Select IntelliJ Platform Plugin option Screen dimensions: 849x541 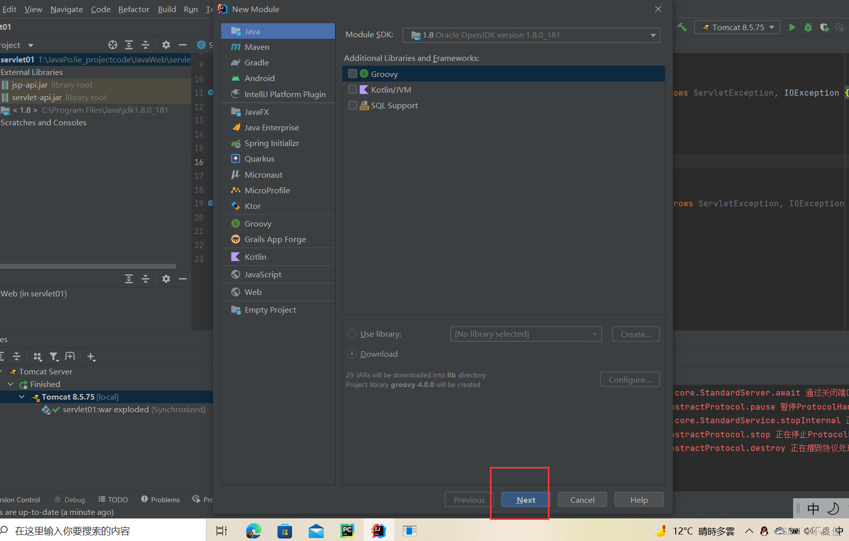278,94
